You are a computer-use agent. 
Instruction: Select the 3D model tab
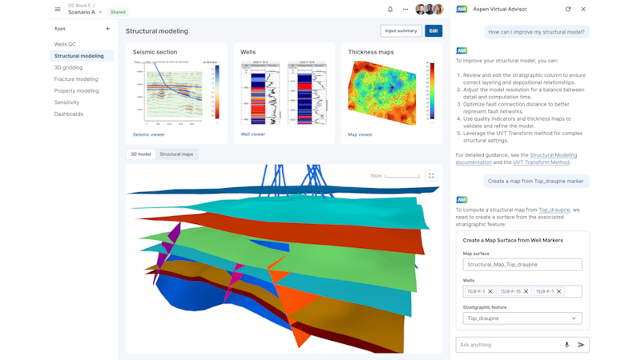(140, 154)
